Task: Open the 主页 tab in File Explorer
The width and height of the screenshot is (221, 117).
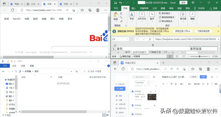Action: coord(14,66)
